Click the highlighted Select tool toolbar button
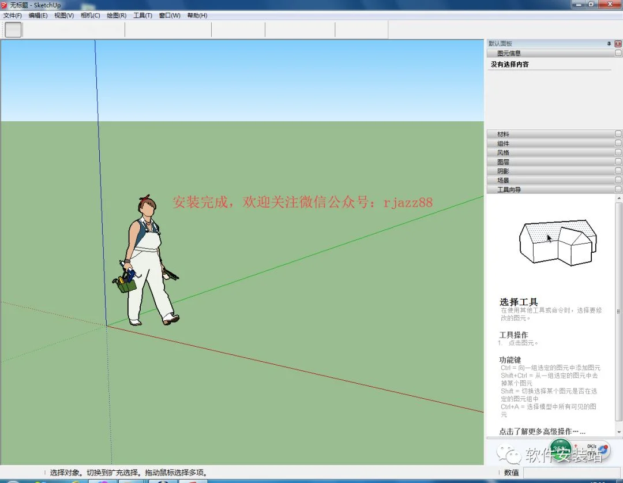This screenshot has width=623, height=483. (13, 30)
